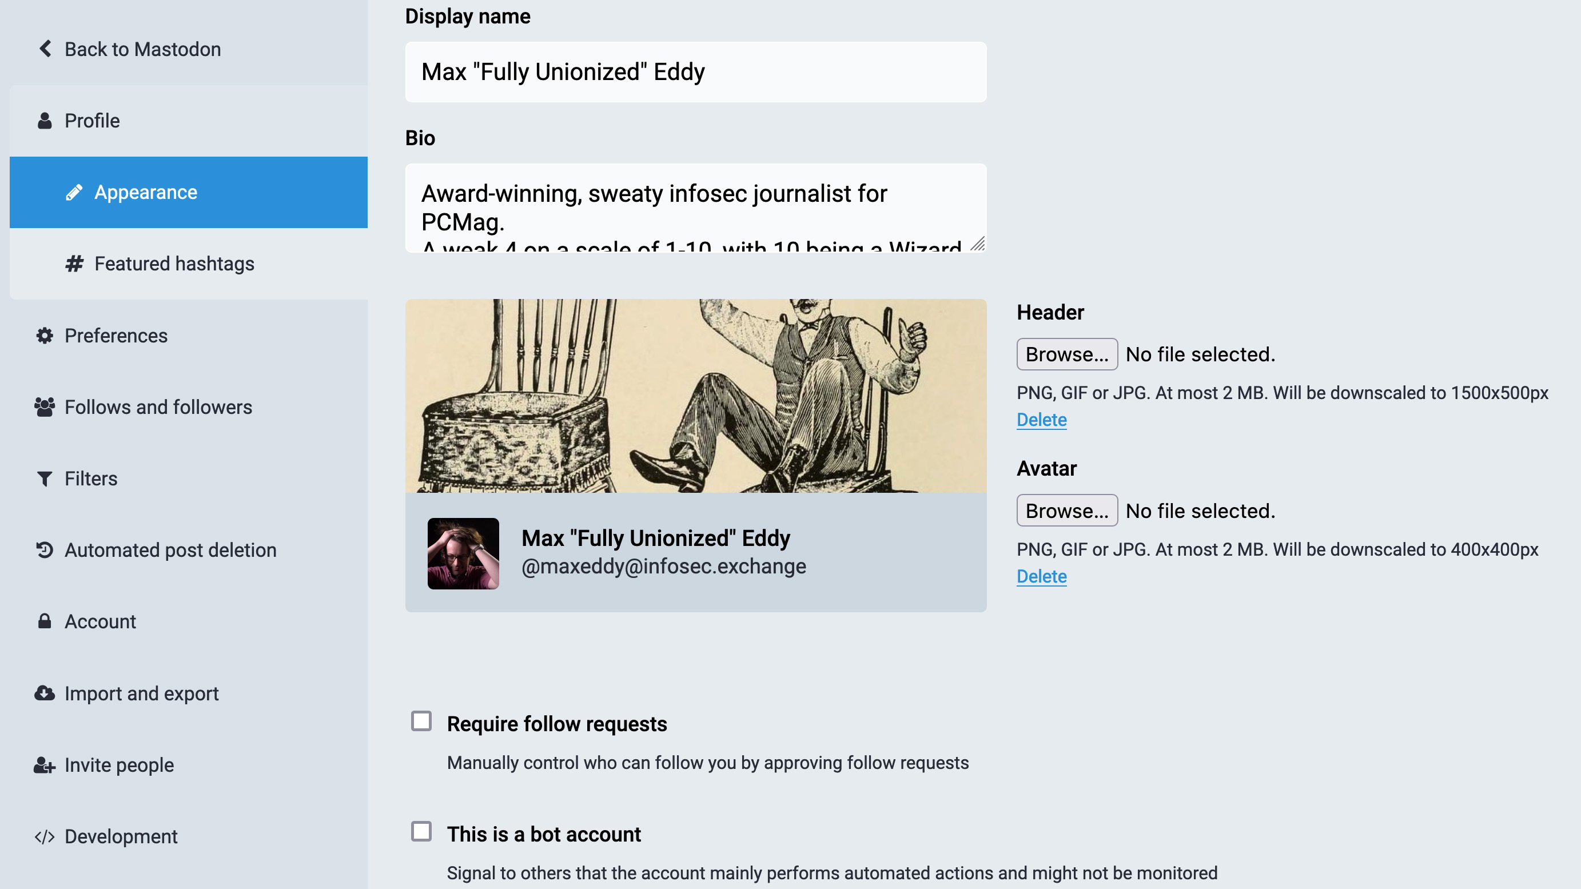Open the Account settings menu item
Viewport: 1581px width, 889px height.
click(x=100, y=621)
